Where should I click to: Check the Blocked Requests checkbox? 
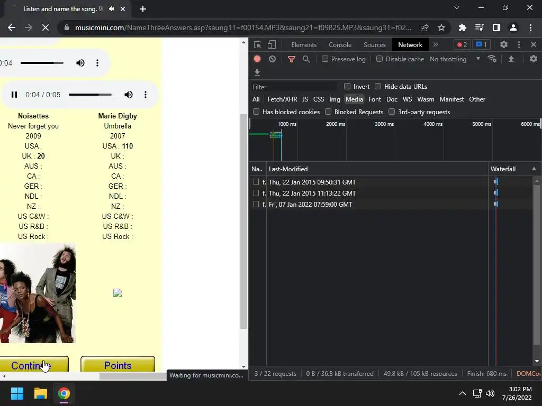tap(328, 112)
